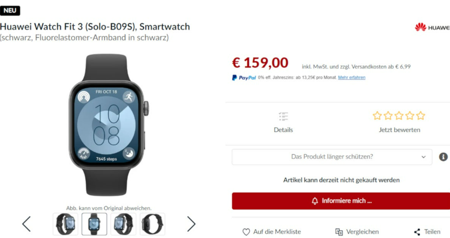Go to previous product image arrow
Viewport: 450px width, 238px height.
(27, 224)
